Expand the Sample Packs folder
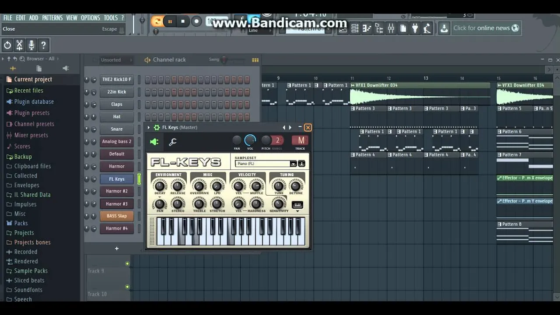The width and height of the screenshot is (560, 315). click(31, 271)
